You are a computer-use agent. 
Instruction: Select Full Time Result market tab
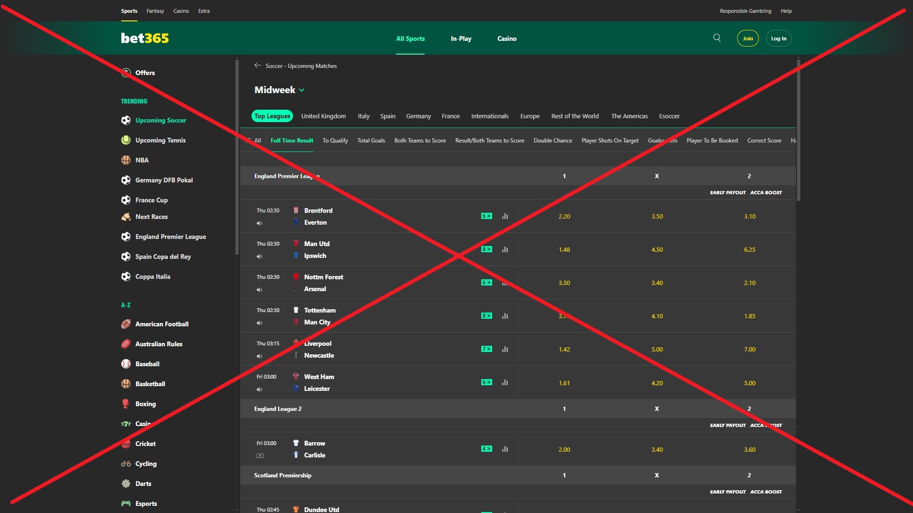(x=292, y=141)
